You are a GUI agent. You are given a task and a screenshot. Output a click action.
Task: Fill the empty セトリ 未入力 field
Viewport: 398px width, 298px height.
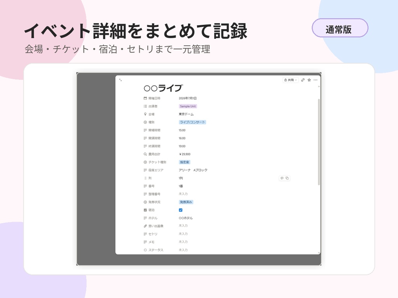(183, 234)
